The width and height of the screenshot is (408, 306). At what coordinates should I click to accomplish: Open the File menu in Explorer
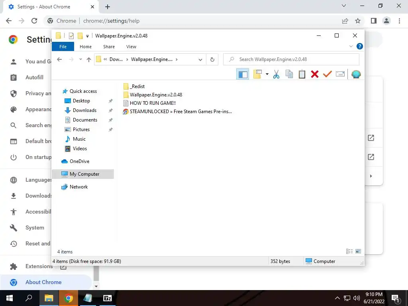pos(63,47)
